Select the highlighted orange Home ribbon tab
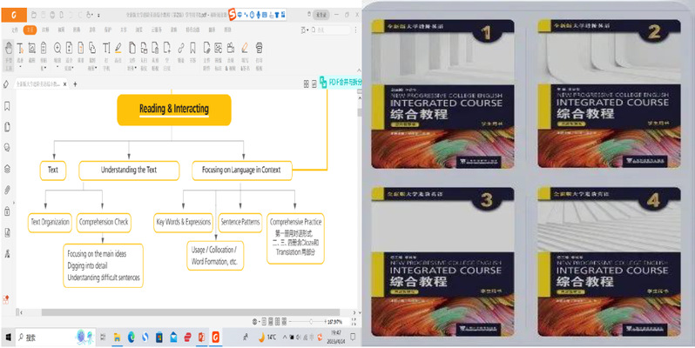 30,30
